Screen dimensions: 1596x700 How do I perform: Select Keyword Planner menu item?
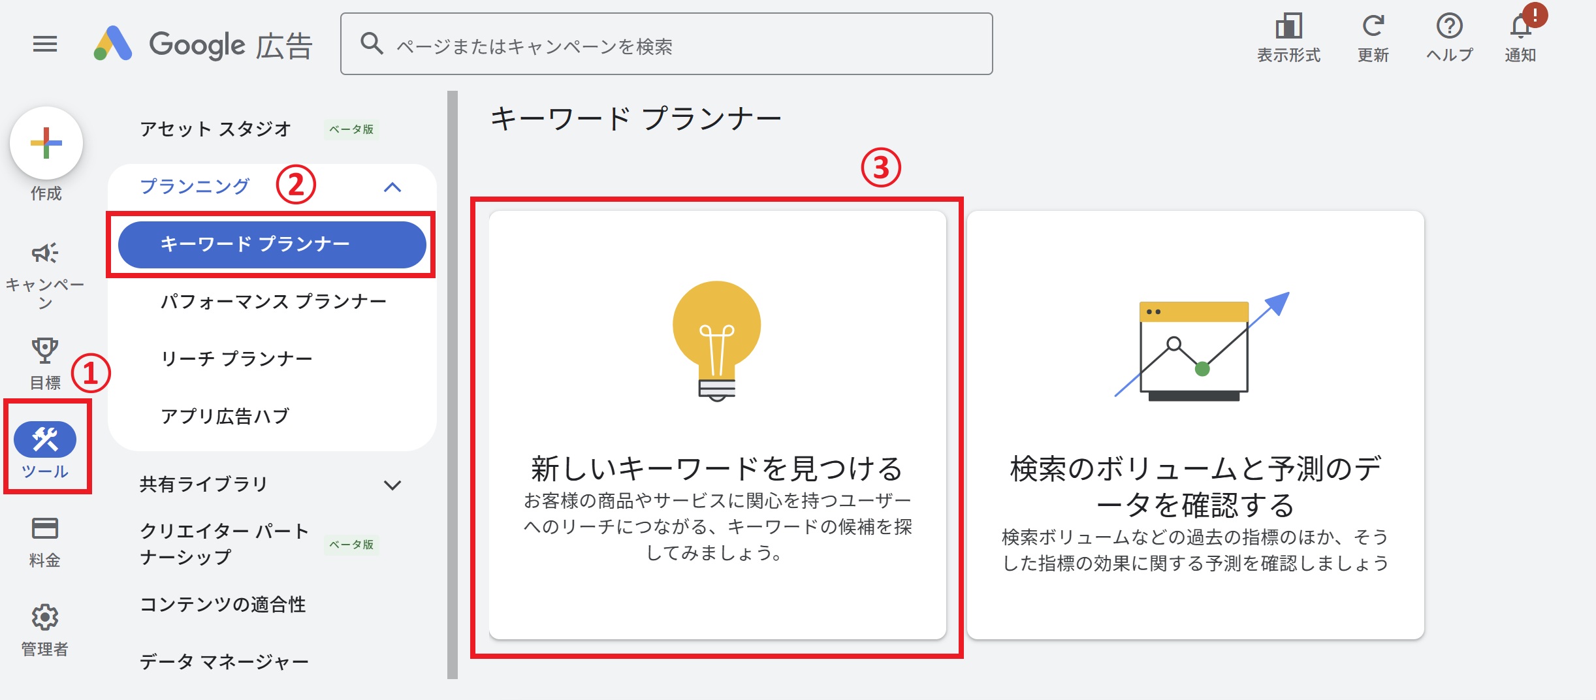click(272, 244)
